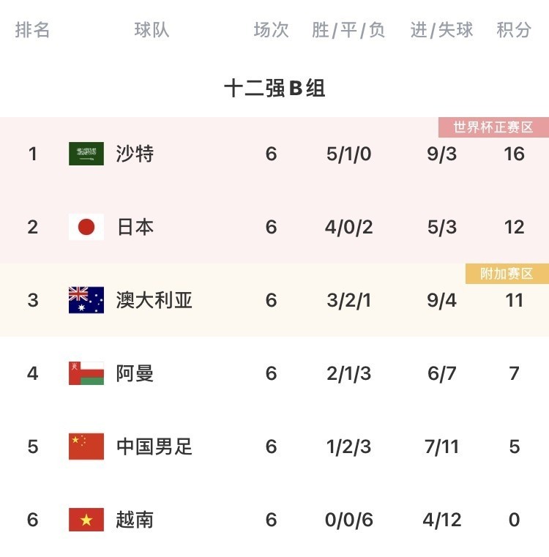Select the 中国男足 team name

(154, 446)
